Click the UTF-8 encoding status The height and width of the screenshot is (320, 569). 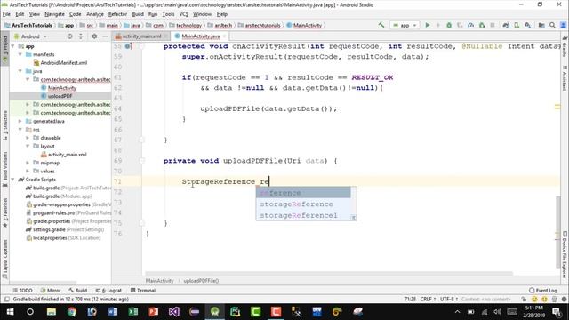(x=448, y=299)
